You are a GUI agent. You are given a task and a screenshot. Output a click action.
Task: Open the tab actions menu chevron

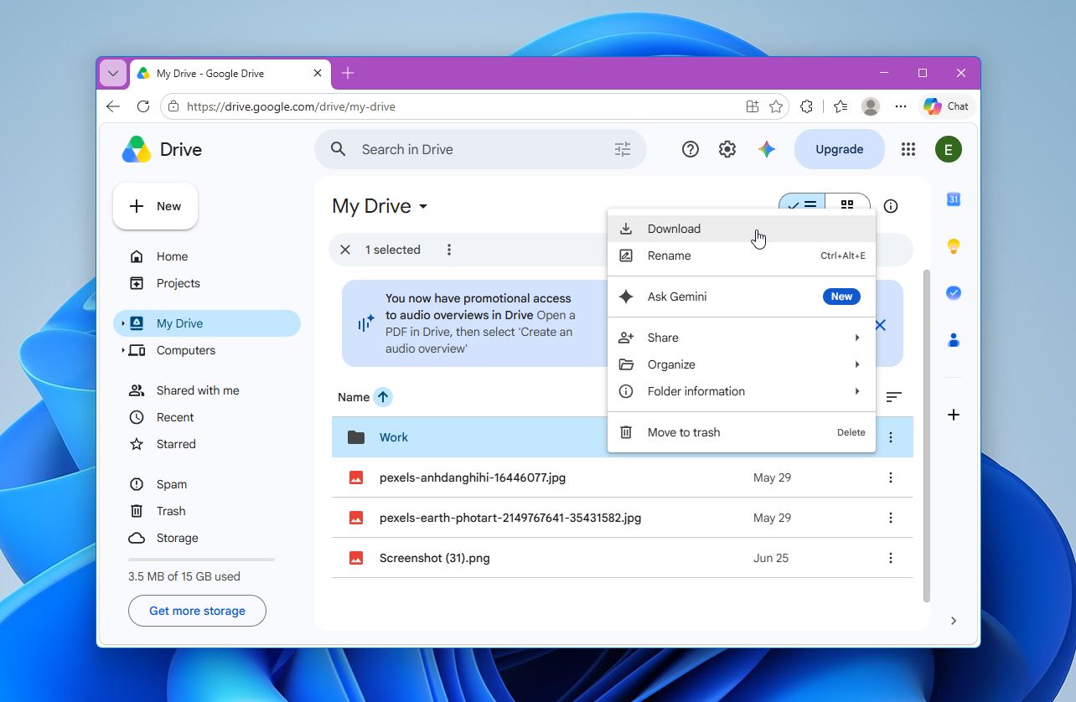113,74
